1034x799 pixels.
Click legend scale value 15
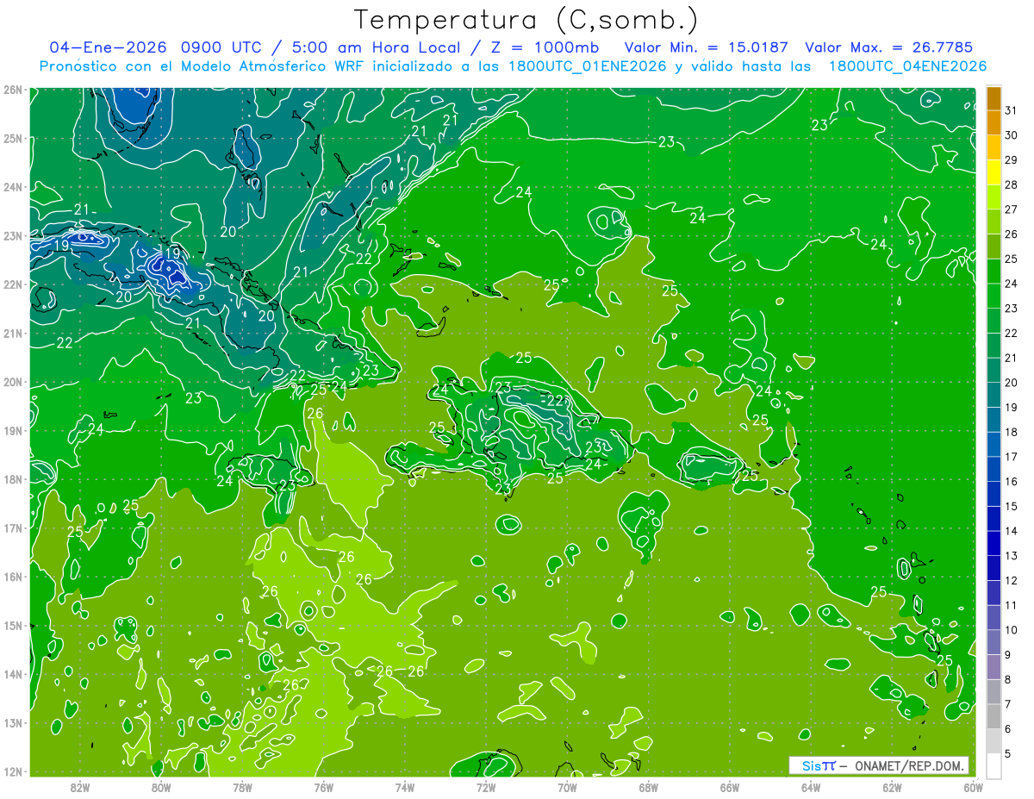coord(1012,507)
